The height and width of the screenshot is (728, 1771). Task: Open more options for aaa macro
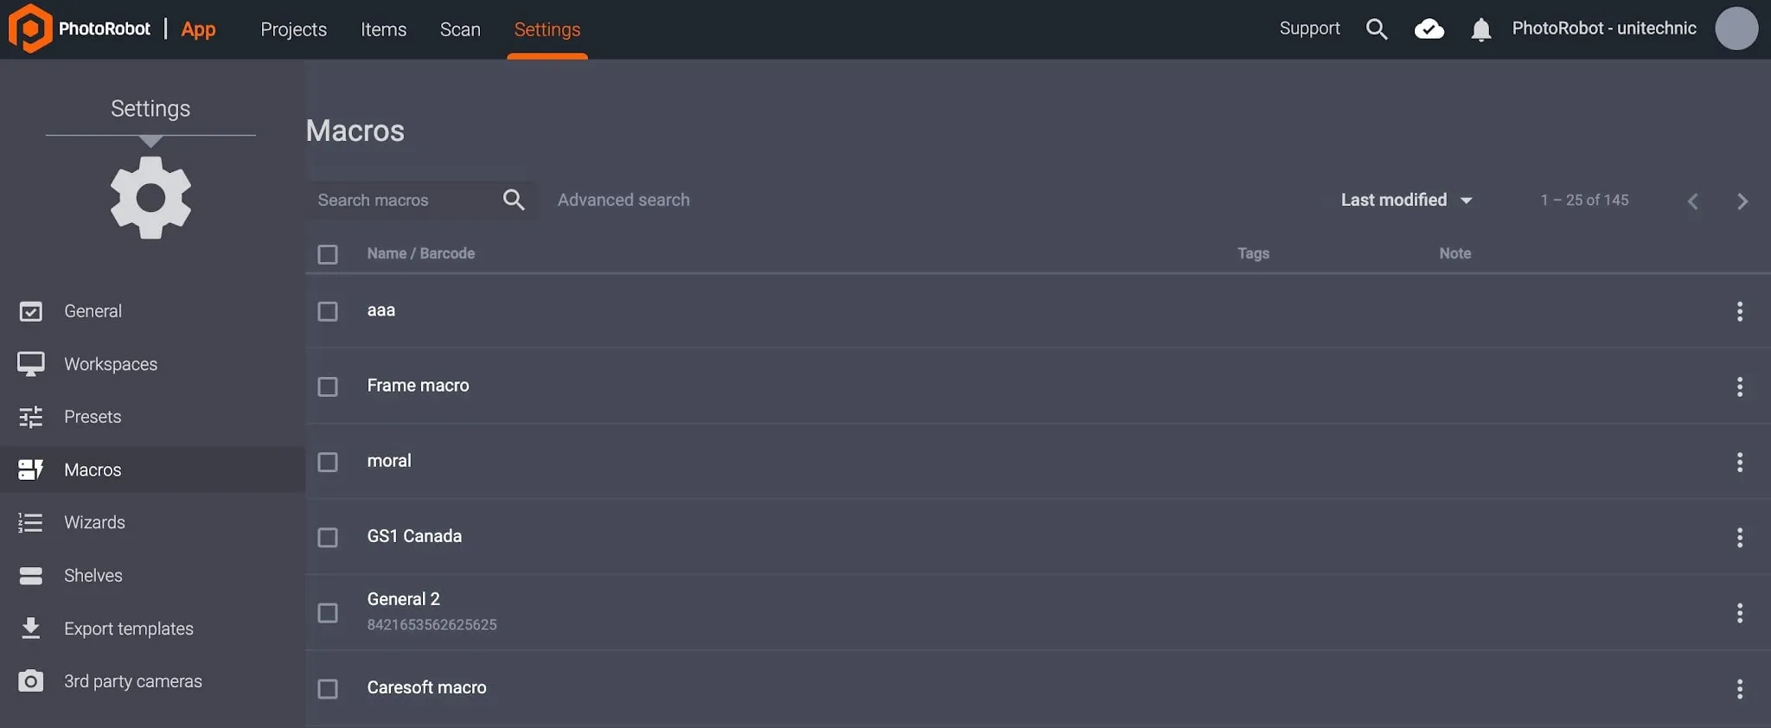click(x=1739, y=311)
